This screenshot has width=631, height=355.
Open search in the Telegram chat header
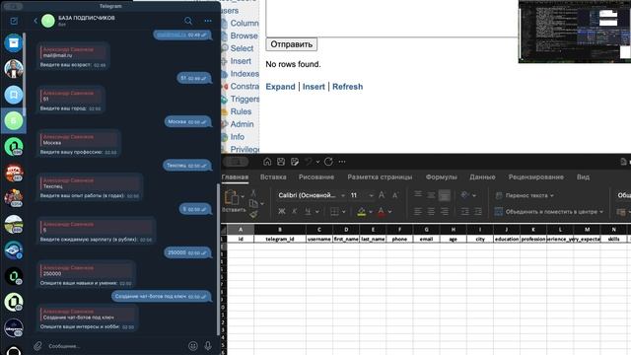(x=188, y=21)
